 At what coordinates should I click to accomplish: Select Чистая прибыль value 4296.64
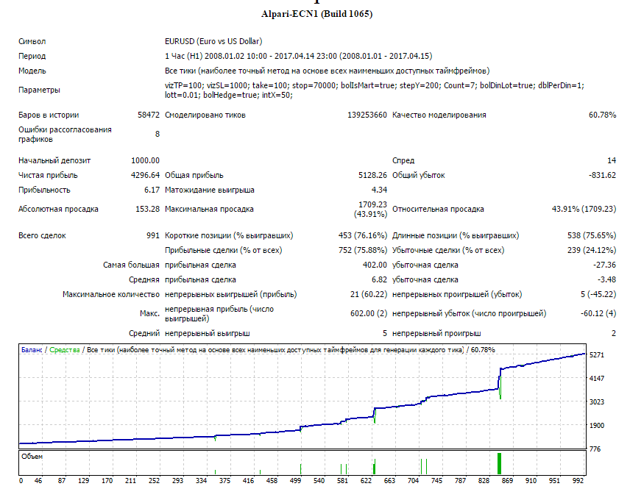point(145,176)
